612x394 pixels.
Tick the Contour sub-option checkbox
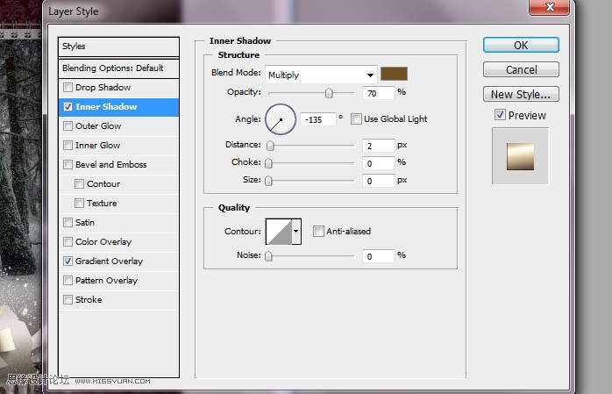click(x=79, y=183)
